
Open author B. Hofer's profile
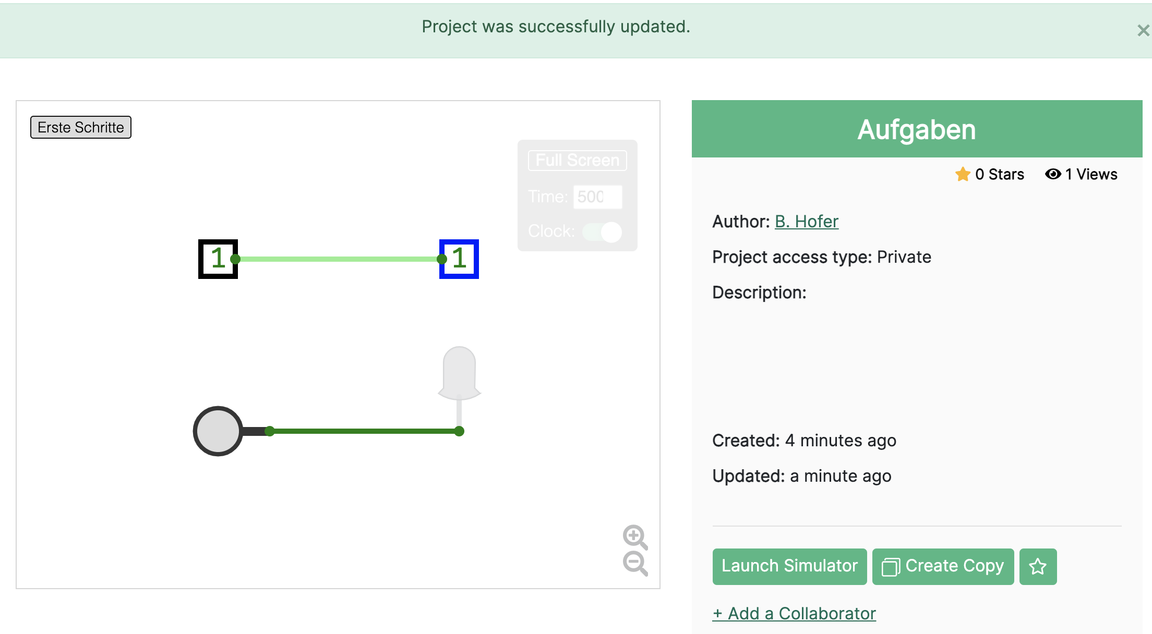point(806,222)
